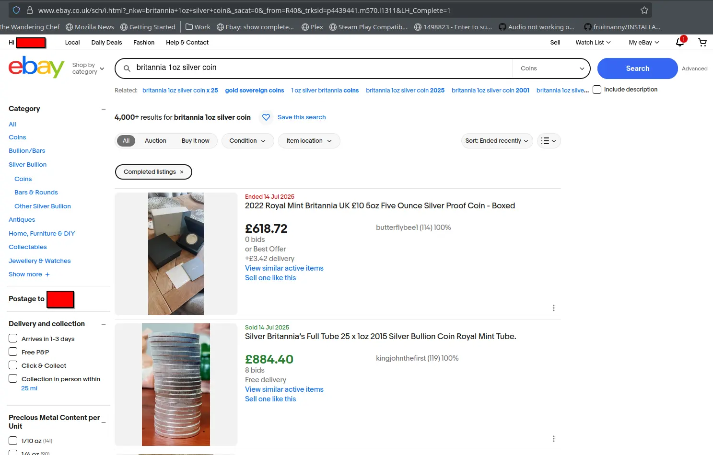Viewport: 713px width, 455px height.
Task: Remove the Completed listings filter with x
Action: tap(182, 172)
